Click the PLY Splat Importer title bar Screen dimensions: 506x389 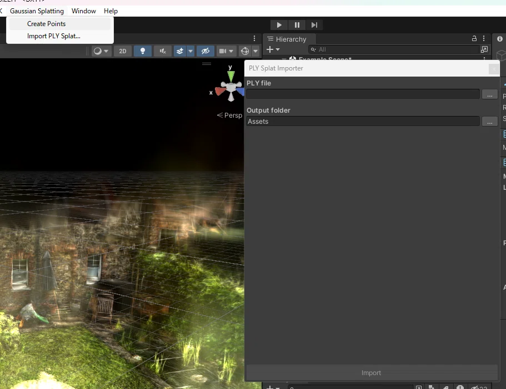pos(366,68)
